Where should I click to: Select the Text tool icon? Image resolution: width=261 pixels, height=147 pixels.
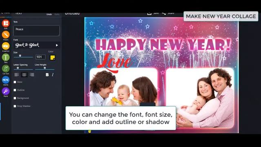point(6,57)
